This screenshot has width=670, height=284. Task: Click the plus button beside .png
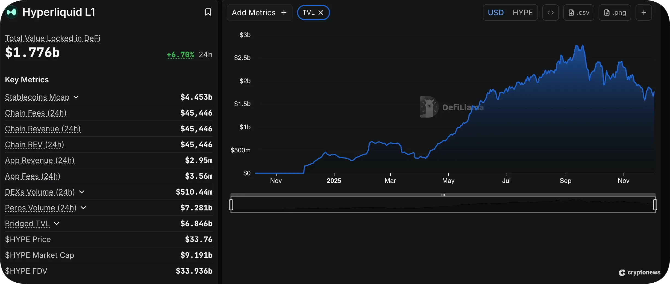(643, 13)
